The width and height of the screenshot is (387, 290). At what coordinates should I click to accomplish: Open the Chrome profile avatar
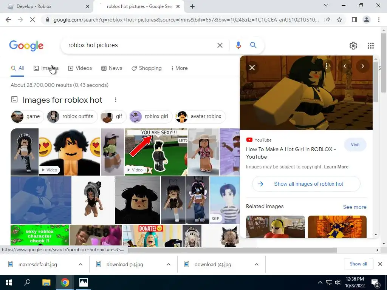click(x=367, y=20)
